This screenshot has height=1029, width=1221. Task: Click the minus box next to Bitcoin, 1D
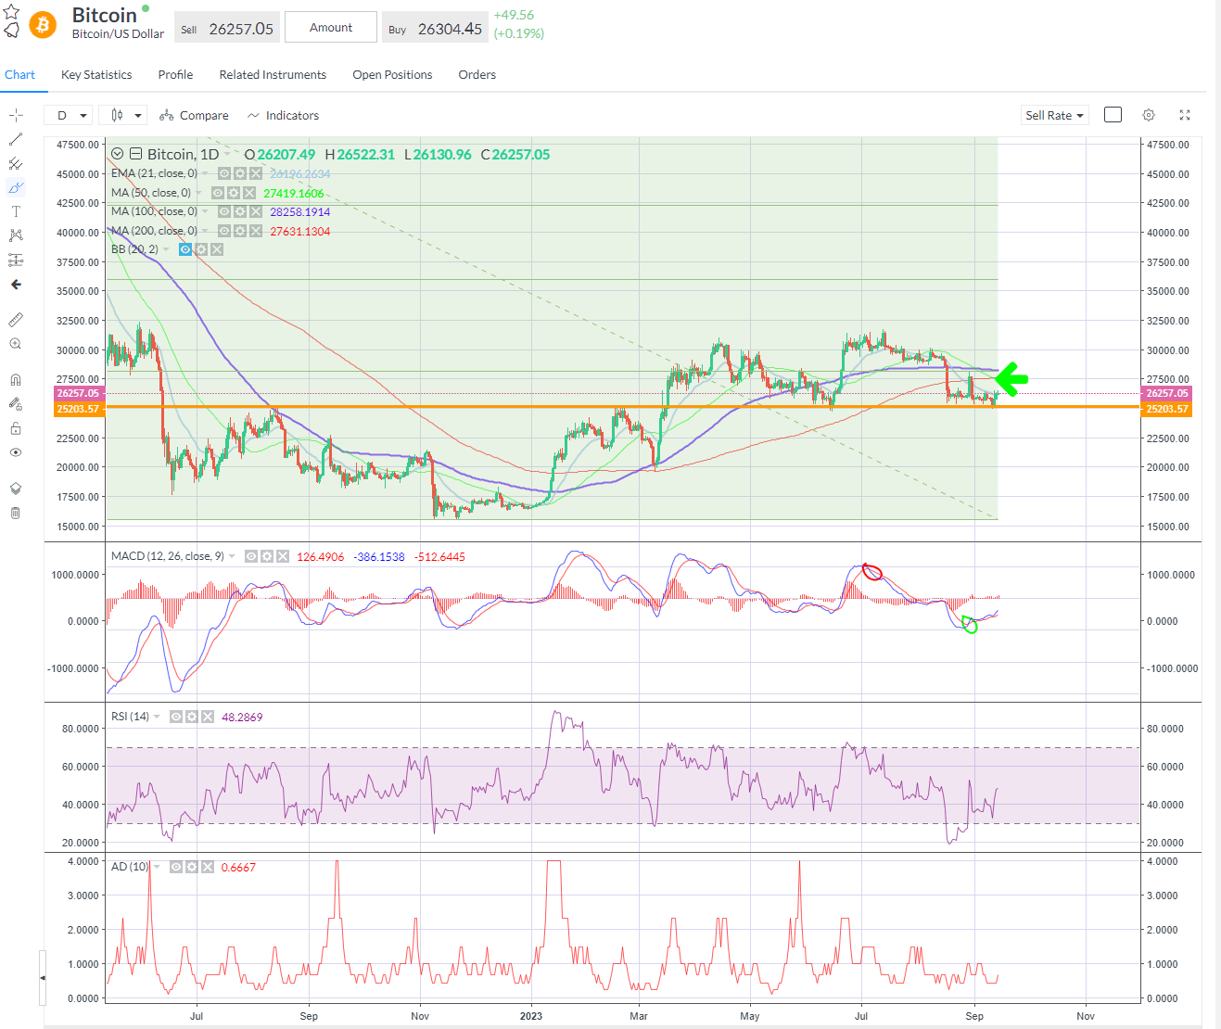[135, 154]
